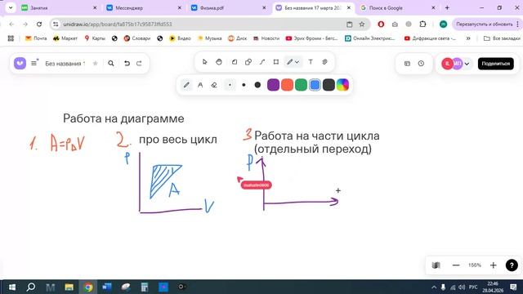Star the board as favorite
The height and width of the screenshot is (294, 523).
(x=95, y=63)
